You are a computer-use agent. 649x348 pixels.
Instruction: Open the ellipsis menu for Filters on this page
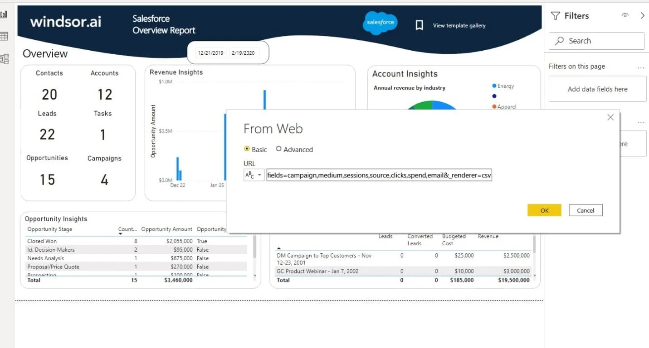click(x=640, y=67)
